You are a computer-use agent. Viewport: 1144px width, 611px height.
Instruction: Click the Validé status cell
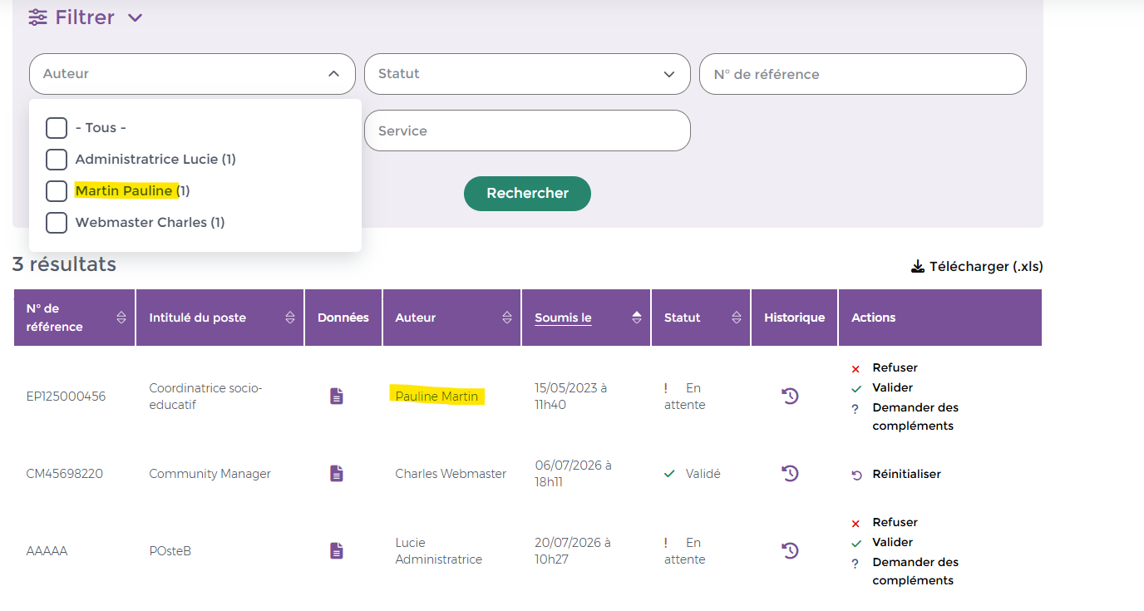pos(693,474)
